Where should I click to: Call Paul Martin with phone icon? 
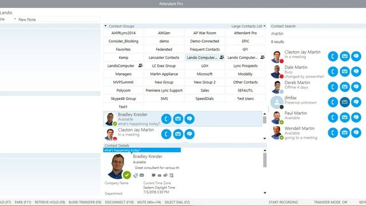click(333, 117)
